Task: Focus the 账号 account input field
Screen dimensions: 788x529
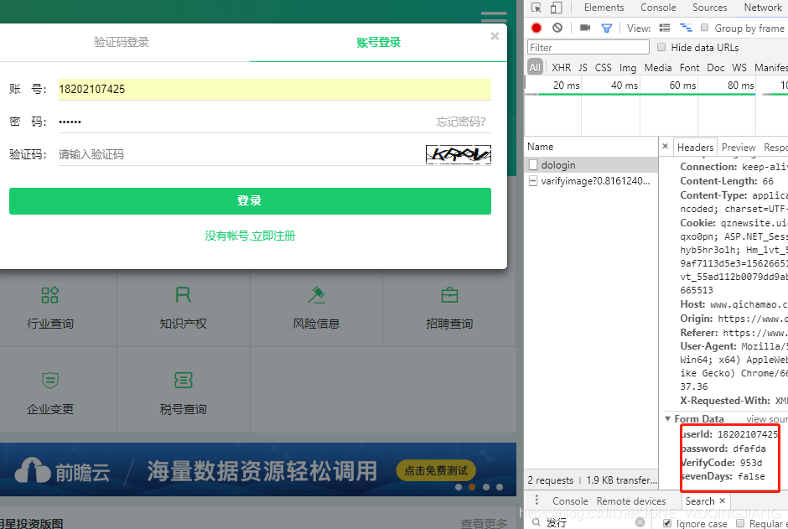Action: pos(274,89)
